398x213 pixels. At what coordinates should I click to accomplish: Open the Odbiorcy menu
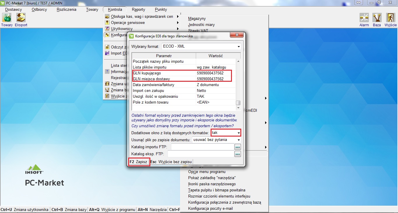pos(39,9)
